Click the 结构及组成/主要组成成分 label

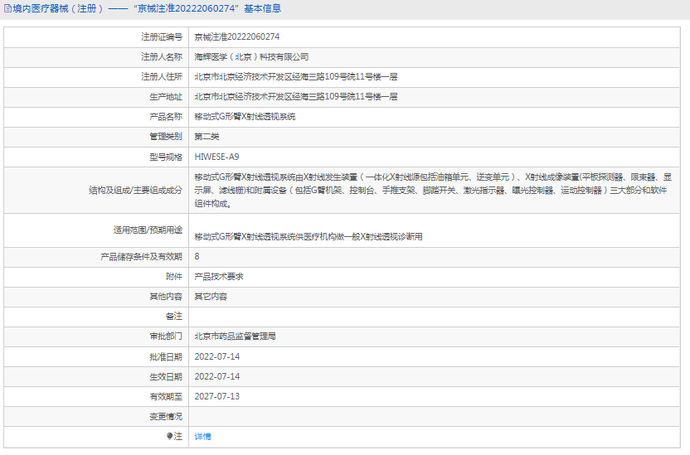click(x=135, y=191)
